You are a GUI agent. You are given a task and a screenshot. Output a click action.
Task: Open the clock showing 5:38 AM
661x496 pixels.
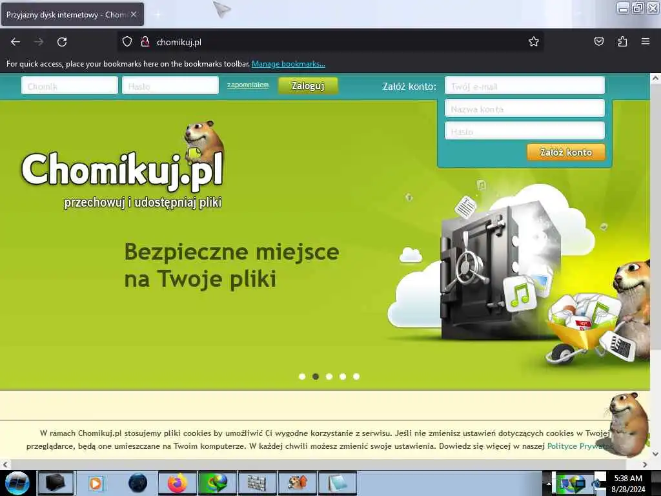pyautogui.click(x=628, y=483)
